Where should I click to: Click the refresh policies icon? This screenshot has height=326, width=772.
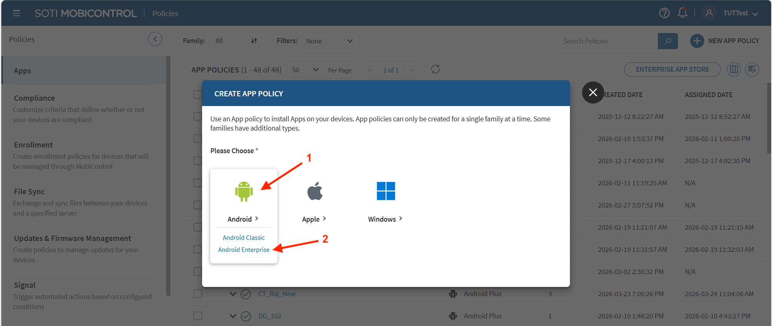[435, 69]
